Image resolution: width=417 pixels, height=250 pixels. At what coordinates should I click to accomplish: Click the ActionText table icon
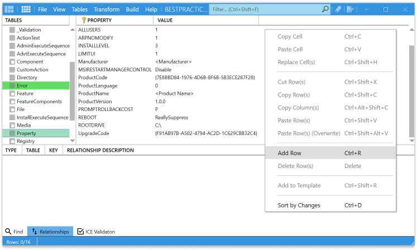[12, 38]
